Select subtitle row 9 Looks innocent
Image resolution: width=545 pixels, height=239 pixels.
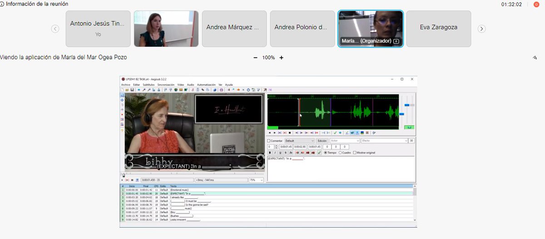(x=267, y=219)
